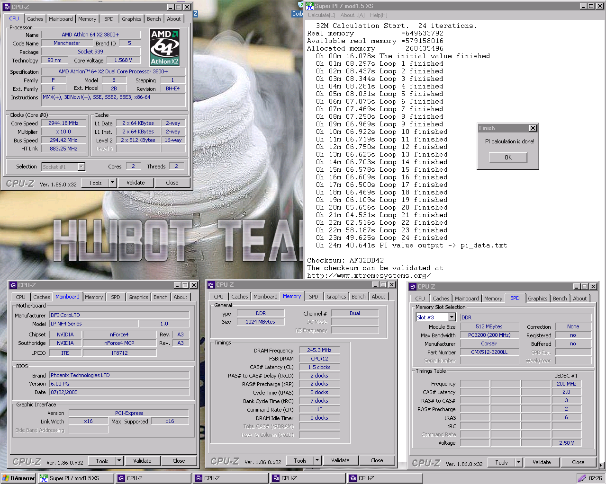Click the Super PI title bar icon

coord(309,6)
